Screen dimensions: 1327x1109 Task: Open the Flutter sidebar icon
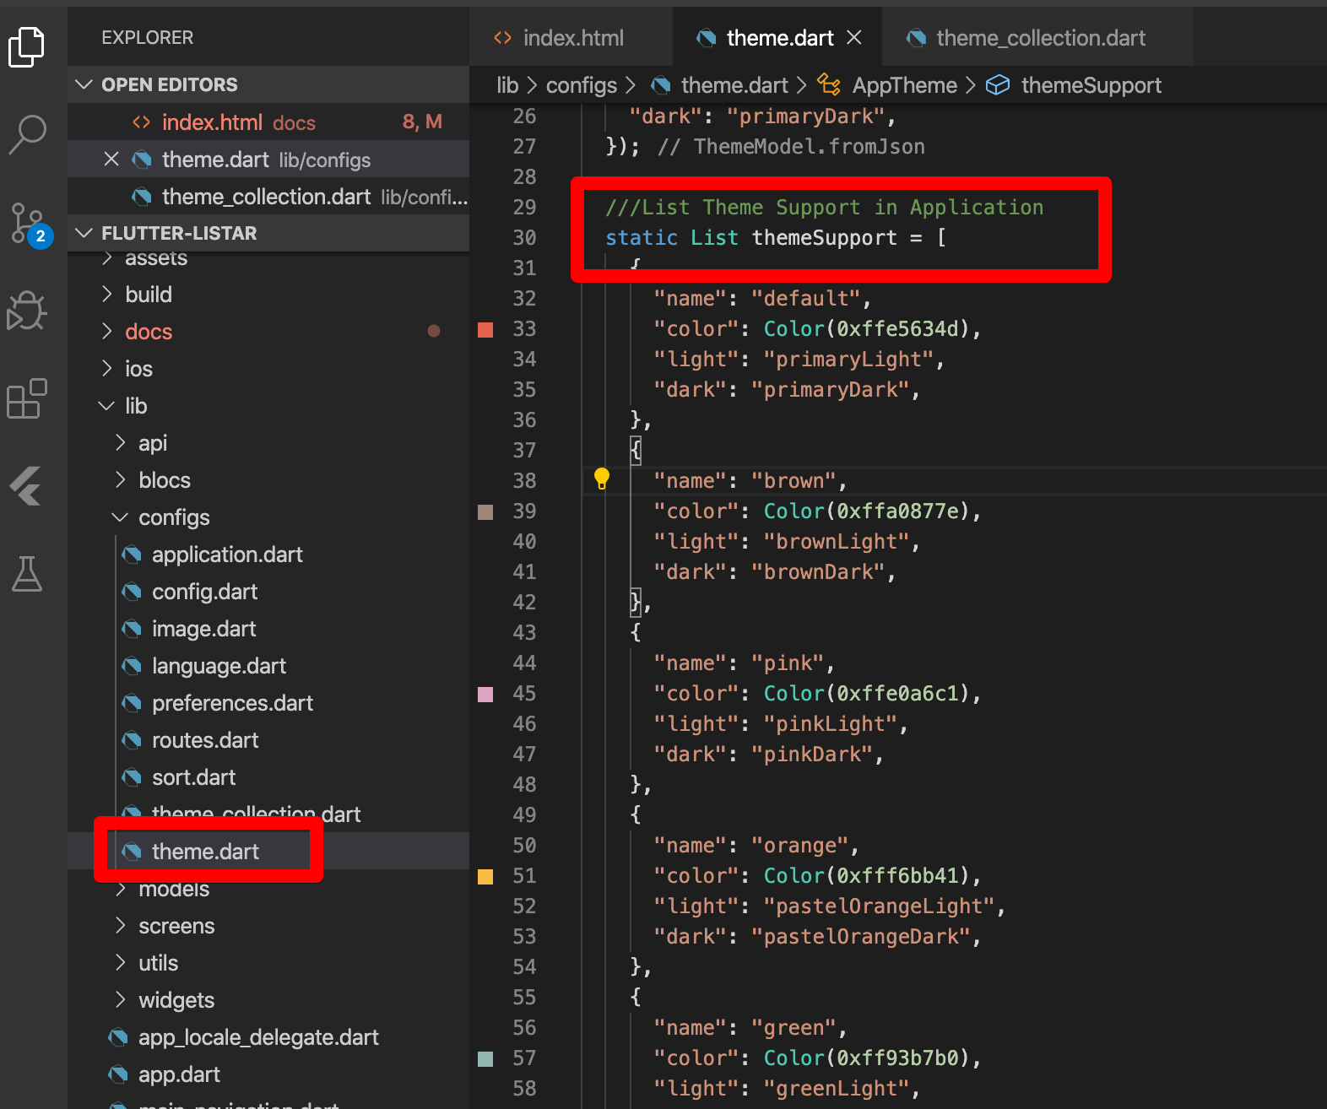coord(26,487)
